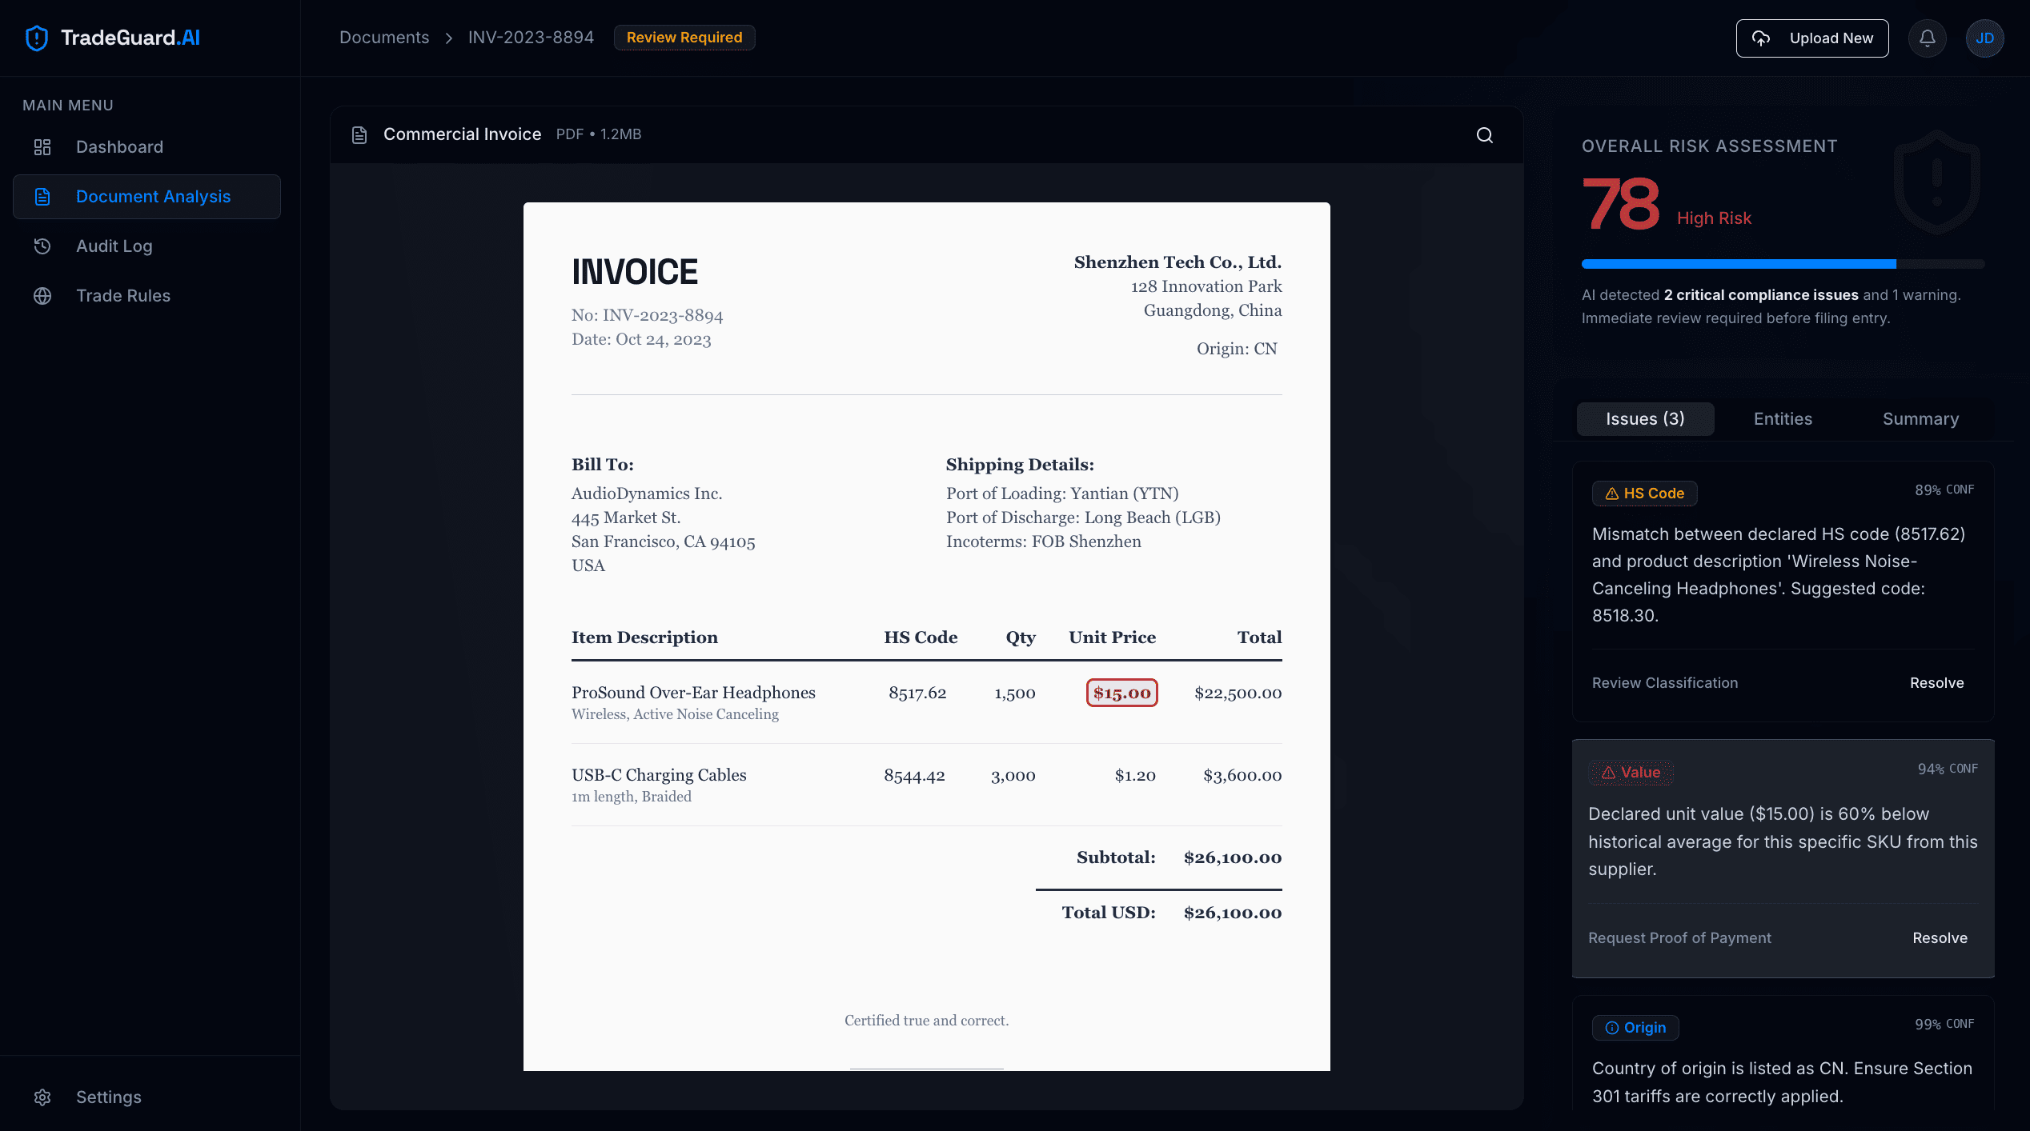Image resolution: width=2030 pixels, height=1131 pixels.
Task: Click the Review Required status badge
Action: tap(684, 38)
